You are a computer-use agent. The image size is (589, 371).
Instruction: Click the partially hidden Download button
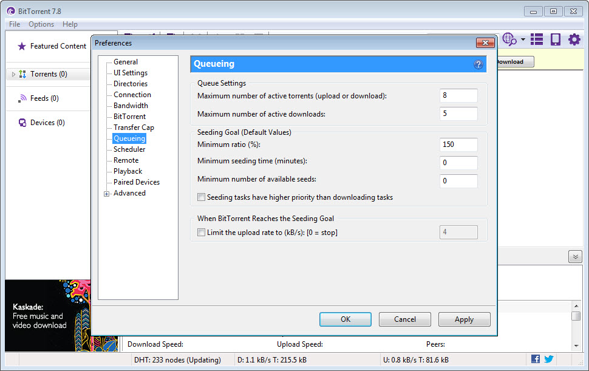515,61
